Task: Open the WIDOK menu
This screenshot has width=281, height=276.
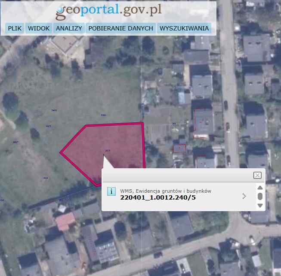Action: click(x=39, y=28)
